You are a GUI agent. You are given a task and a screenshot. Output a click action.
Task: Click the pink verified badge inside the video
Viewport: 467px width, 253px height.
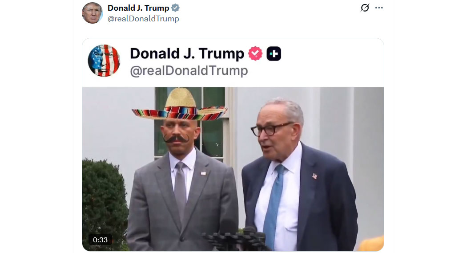tap(255, 54)
